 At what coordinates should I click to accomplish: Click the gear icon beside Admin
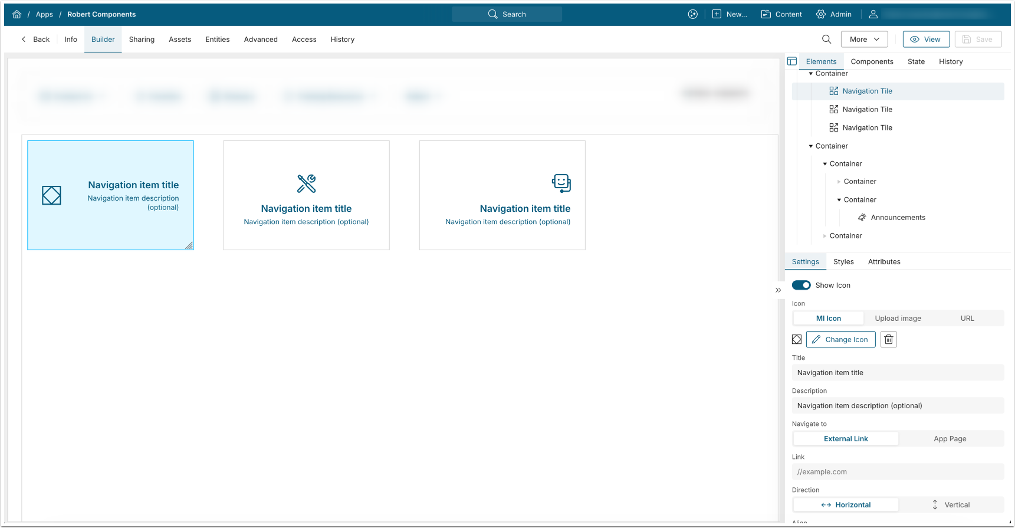pos(821,14)
